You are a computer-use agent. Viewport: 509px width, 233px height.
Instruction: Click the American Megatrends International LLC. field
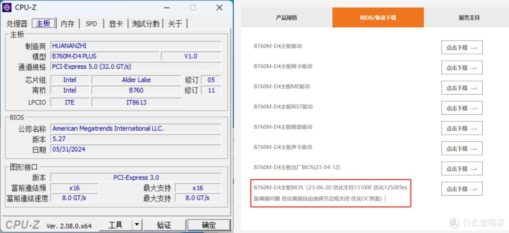[136, 129]
